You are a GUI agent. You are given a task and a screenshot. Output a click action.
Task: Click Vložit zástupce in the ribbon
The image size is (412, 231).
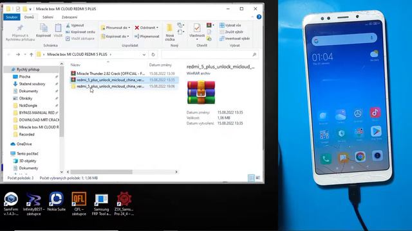pos(80,38)
